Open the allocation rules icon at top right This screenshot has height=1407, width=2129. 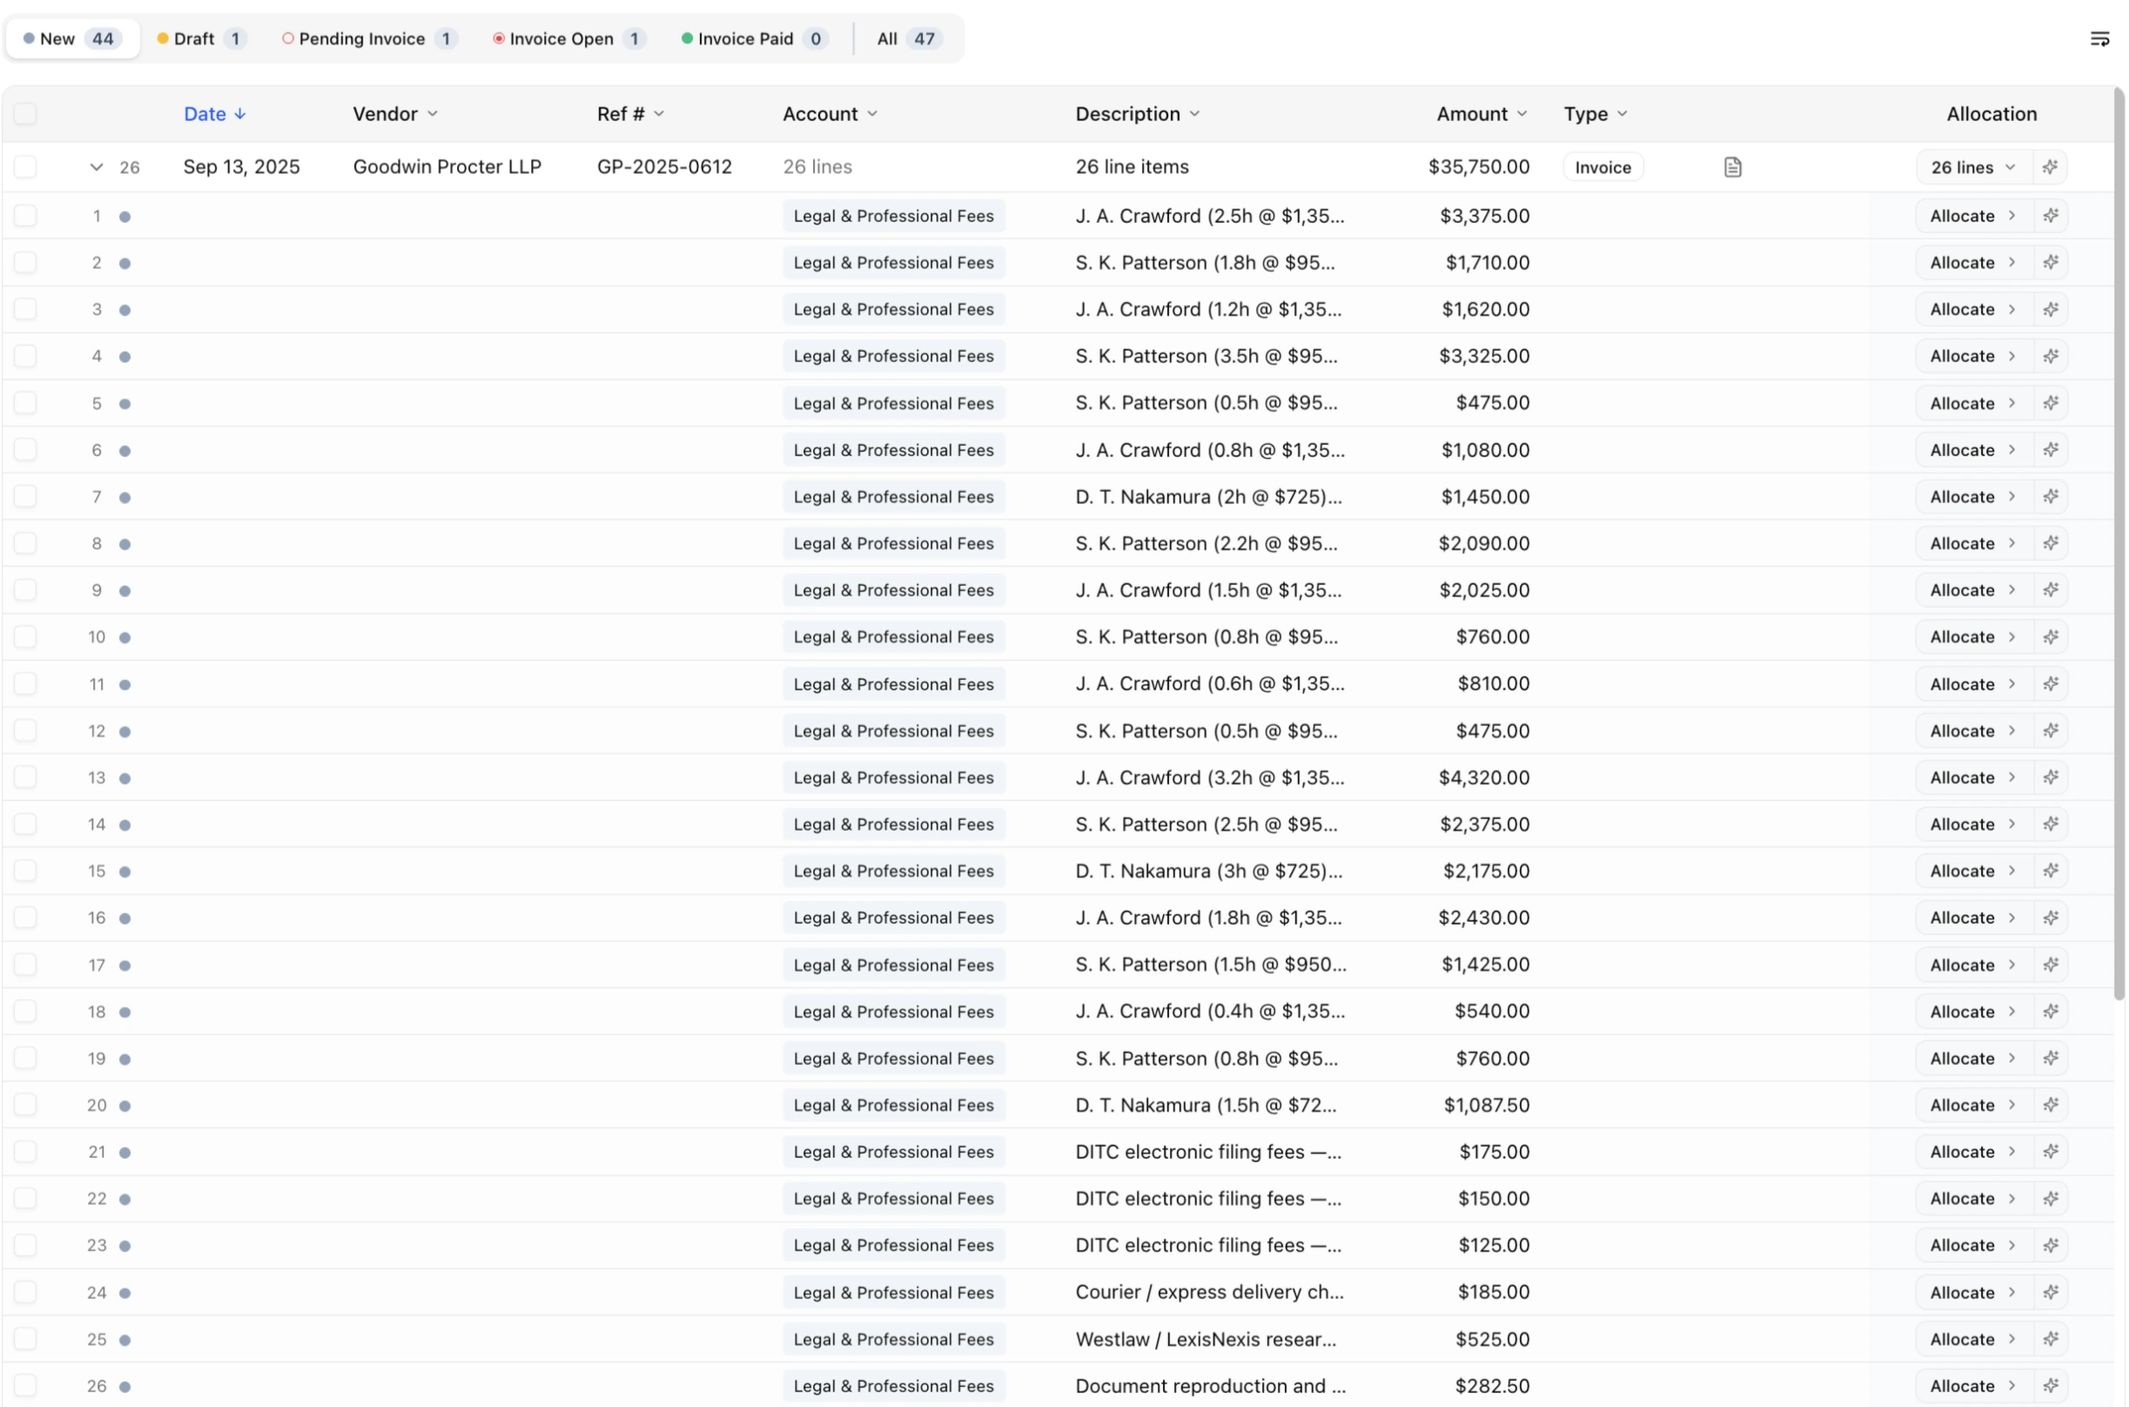pyautogui.click(x=2100, y=38)
